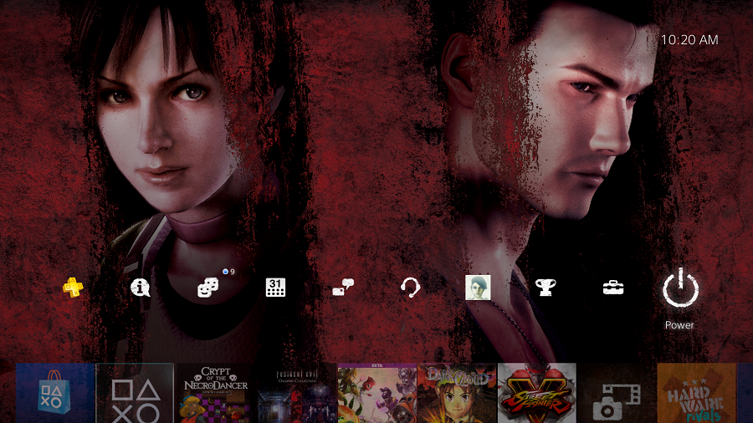Open the PlayStation Store shopping bag tile

pyautogui.click(x=55, y=393)
